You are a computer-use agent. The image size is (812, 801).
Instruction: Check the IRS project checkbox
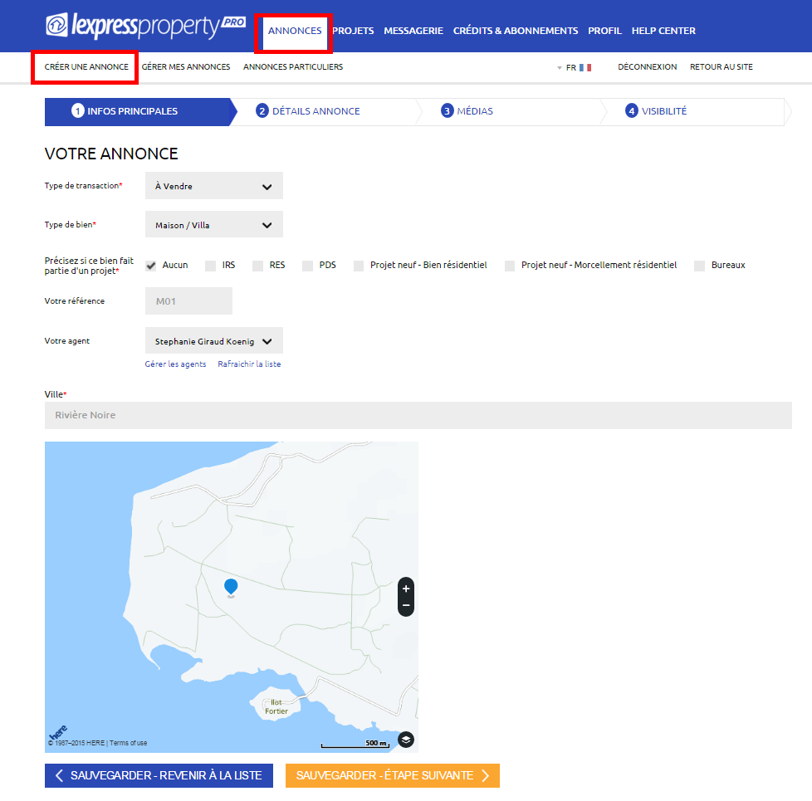(x=210, y=266)
